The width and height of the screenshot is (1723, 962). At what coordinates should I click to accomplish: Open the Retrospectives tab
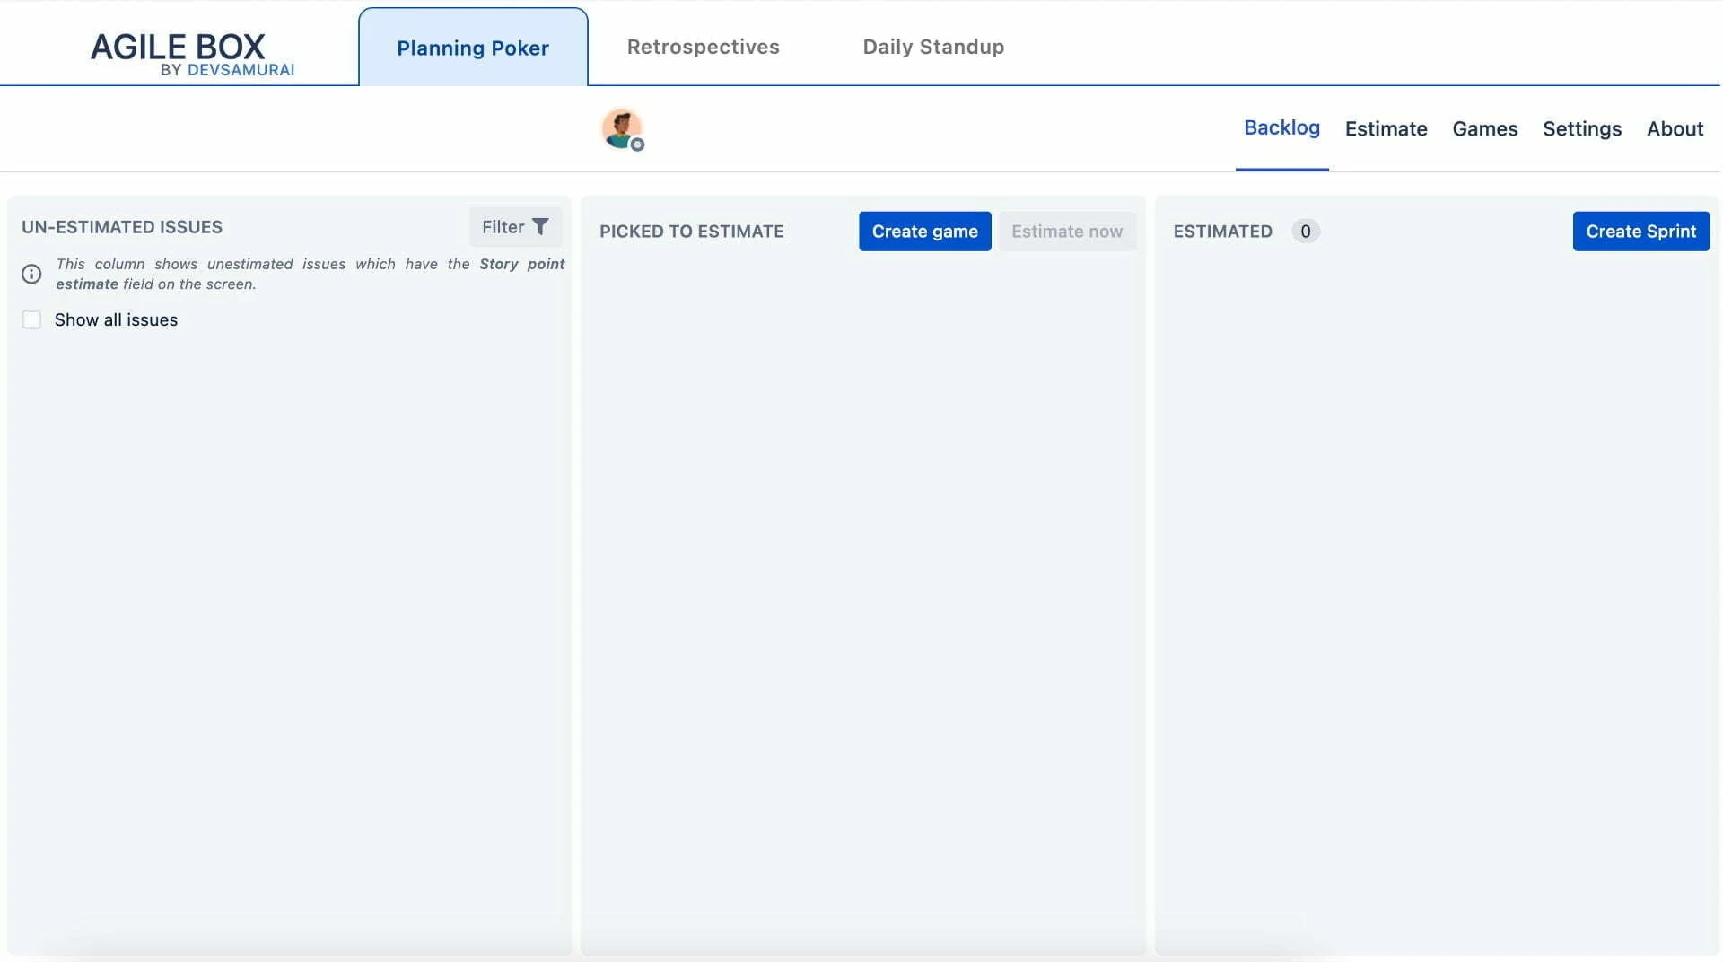pyautogui.click(x=703, y=47)
